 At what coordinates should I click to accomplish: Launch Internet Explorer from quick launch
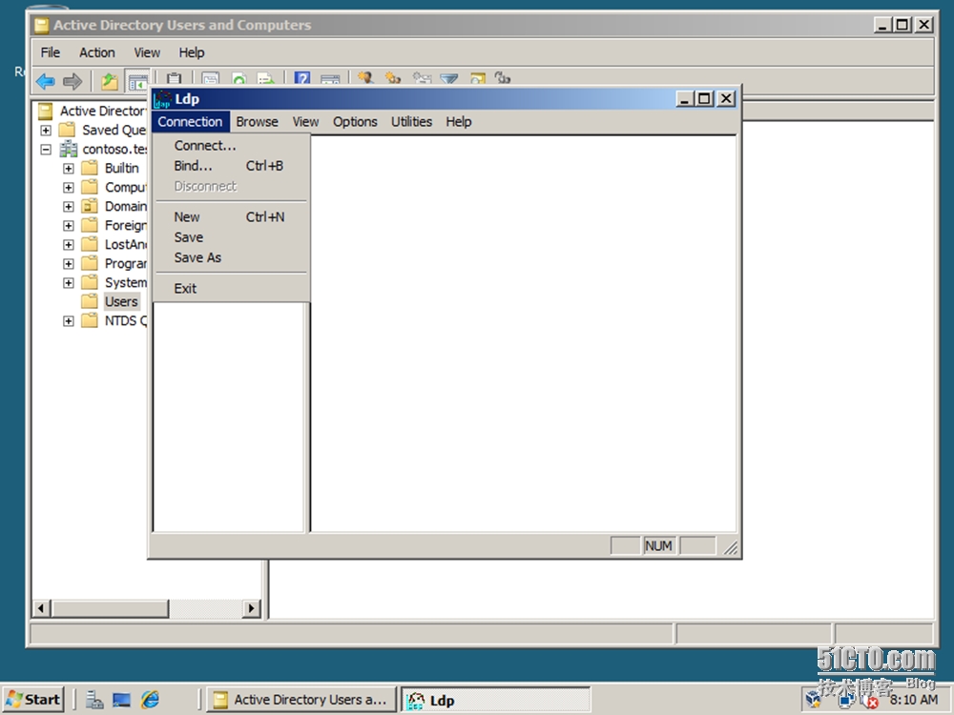click(151, 700)
